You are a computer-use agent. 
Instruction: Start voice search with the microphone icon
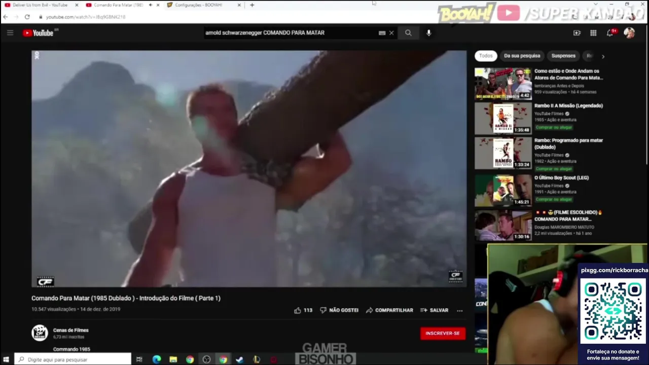[x=428, y=33]
